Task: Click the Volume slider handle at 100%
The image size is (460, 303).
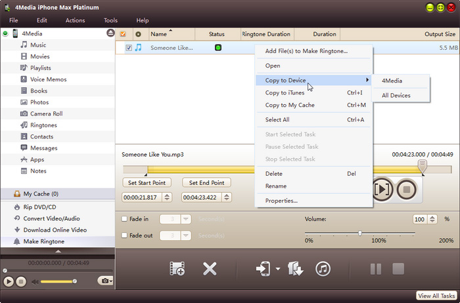Action: pyautogui.click(x=360, y=233)
